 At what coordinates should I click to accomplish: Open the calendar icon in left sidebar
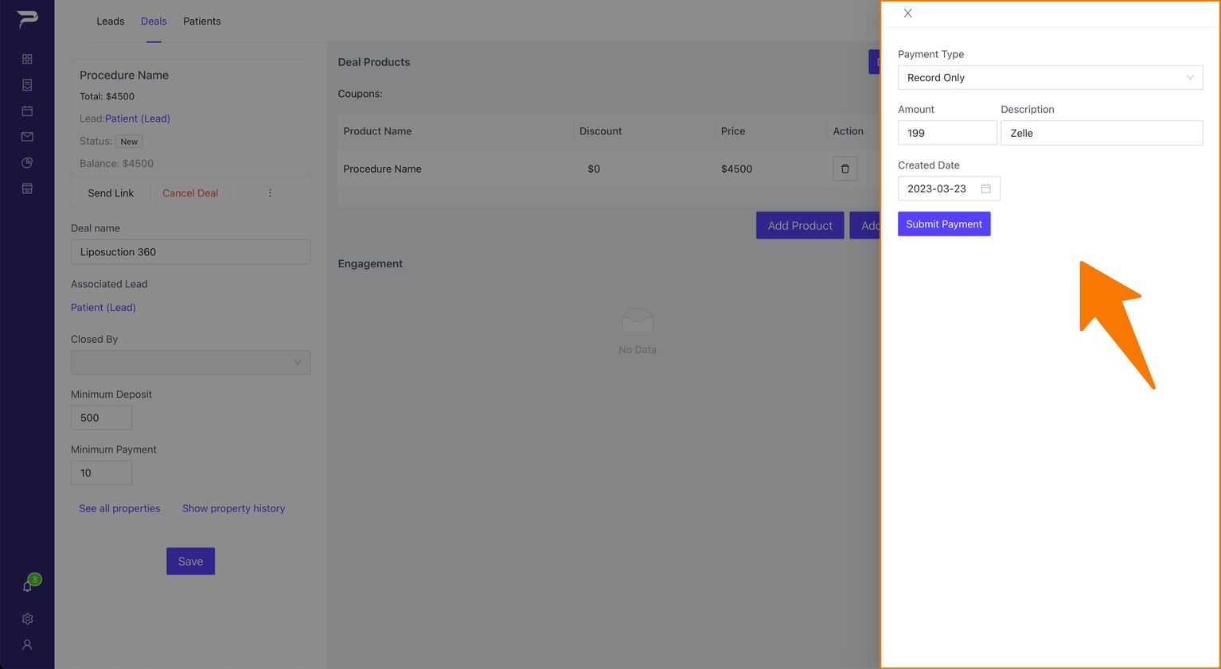coord(27,111)
